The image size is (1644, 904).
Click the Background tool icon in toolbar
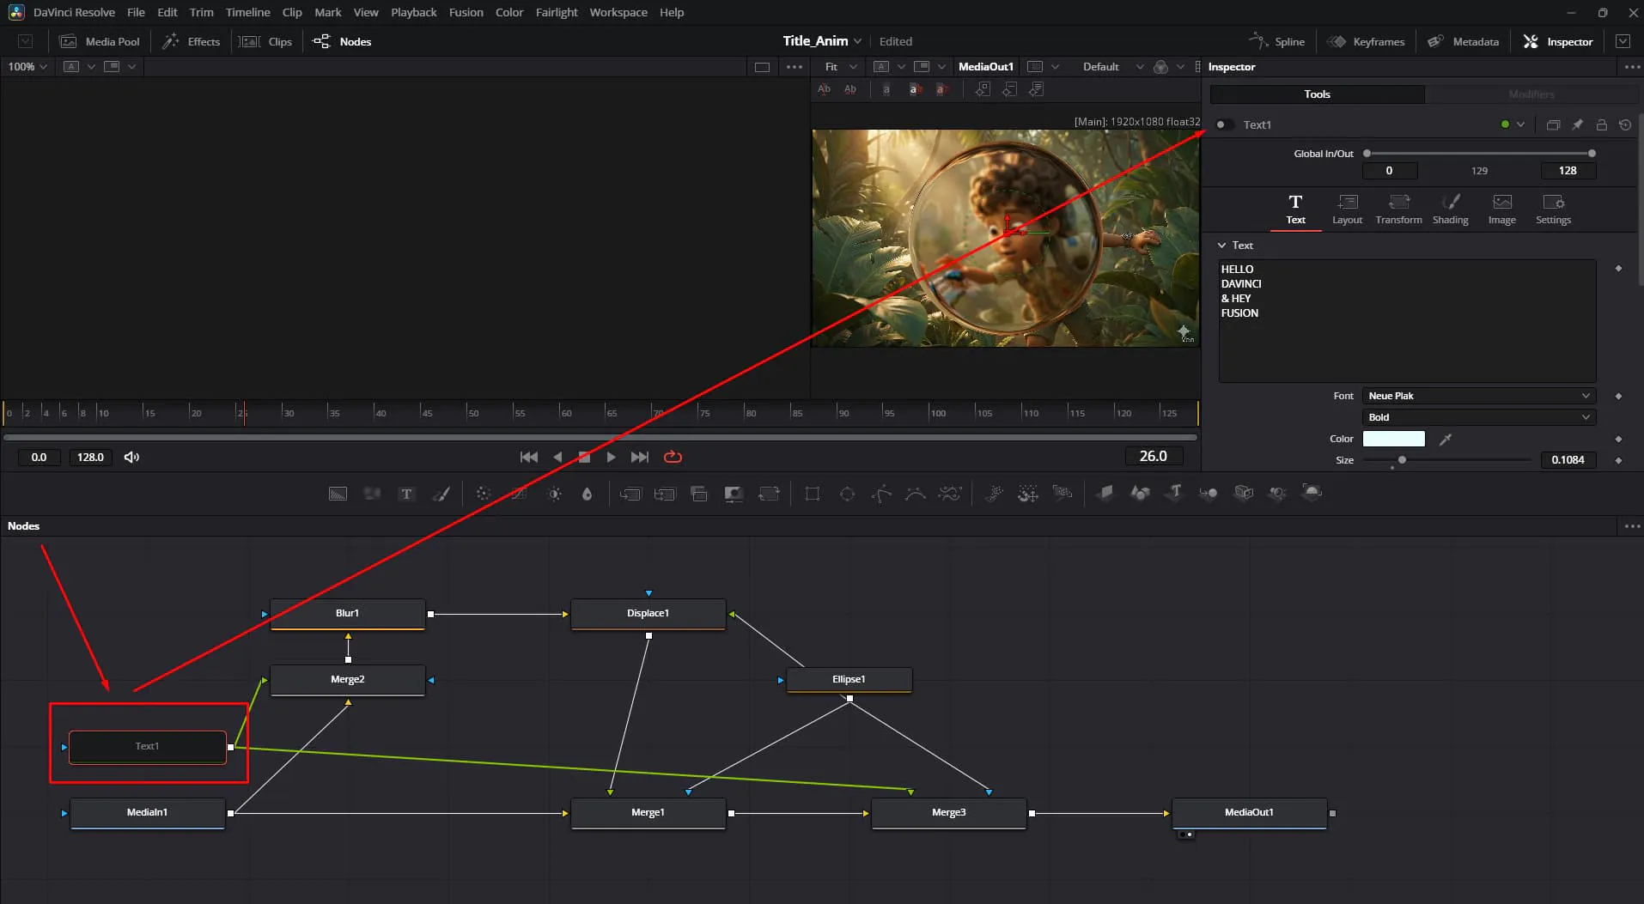point(338,494)
